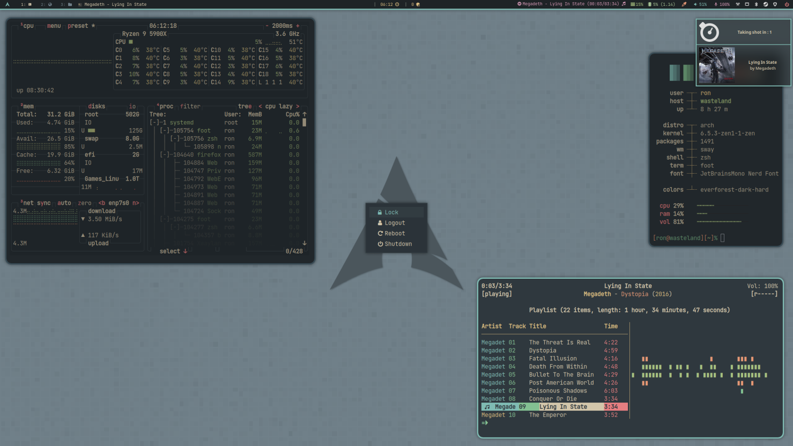Choose Logout from the power menu

[396, 223]
